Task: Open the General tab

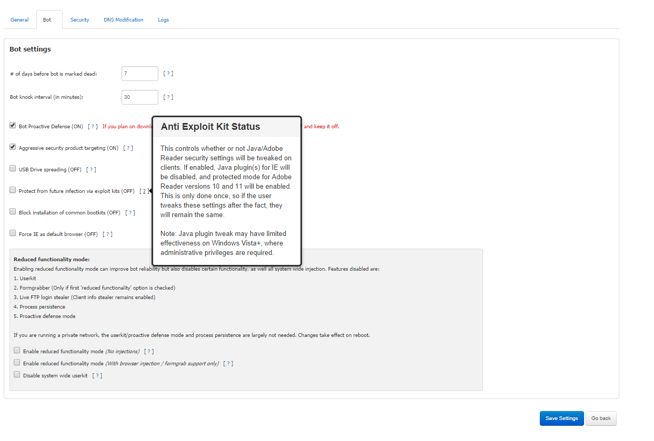Action: [19, 20]
